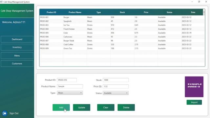Sort by the Product Name column header
The image size is (210, 118).
pyautogui.click(x=75, y=12)
